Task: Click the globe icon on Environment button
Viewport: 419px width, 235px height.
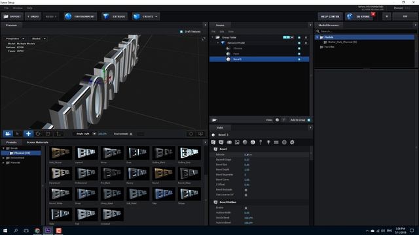Action: click(68, 16)
